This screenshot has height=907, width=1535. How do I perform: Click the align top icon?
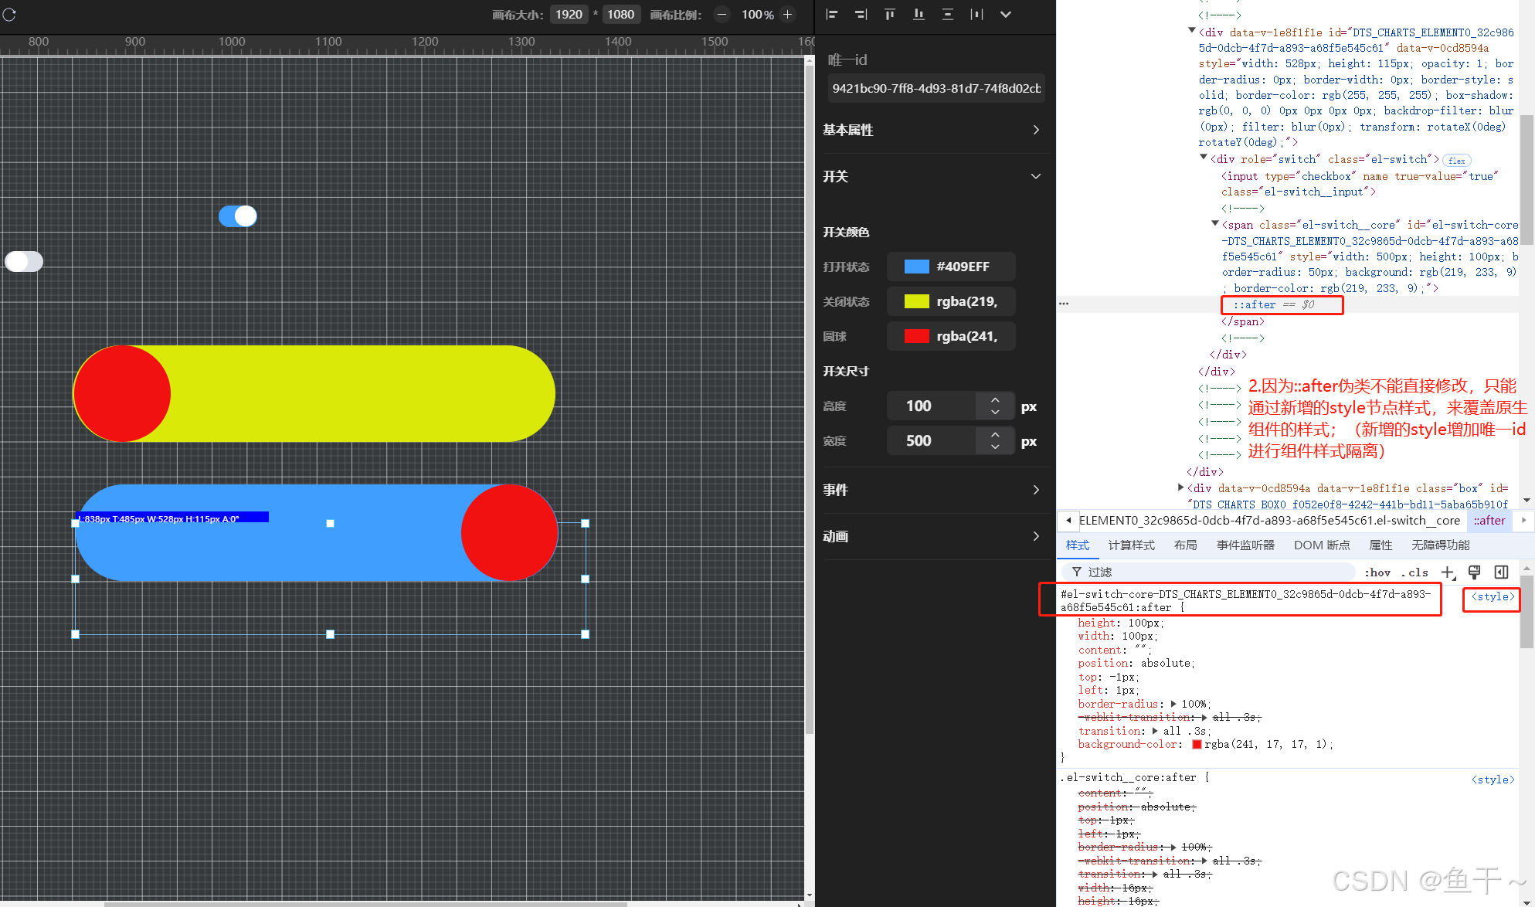[x=890, y=14]
